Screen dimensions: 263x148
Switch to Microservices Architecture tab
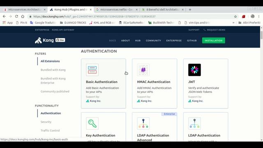[25, 10]
